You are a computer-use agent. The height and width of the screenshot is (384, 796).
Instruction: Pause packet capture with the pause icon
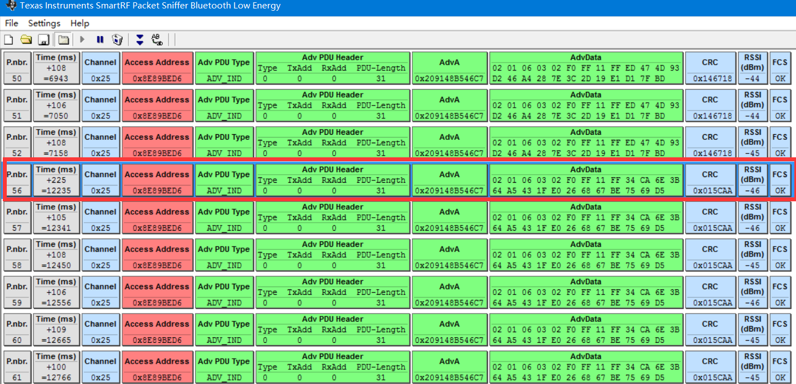pyautogui.click(x=100, y=39)
